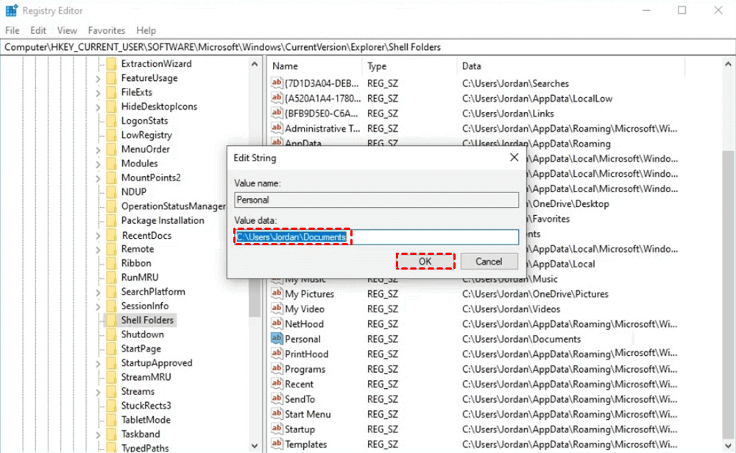Open the Help menu
The height and width of the screenshot is (453, 736).
tap(146, 30)
